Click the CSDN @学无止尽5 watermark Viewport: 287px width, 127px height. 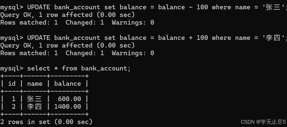(263, 122)
